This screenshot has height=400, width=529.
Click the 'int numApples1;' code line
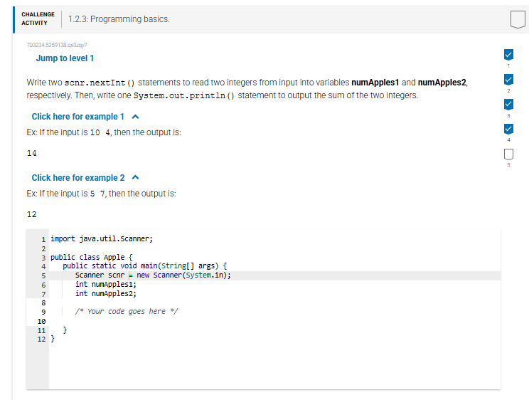[106, 285]
